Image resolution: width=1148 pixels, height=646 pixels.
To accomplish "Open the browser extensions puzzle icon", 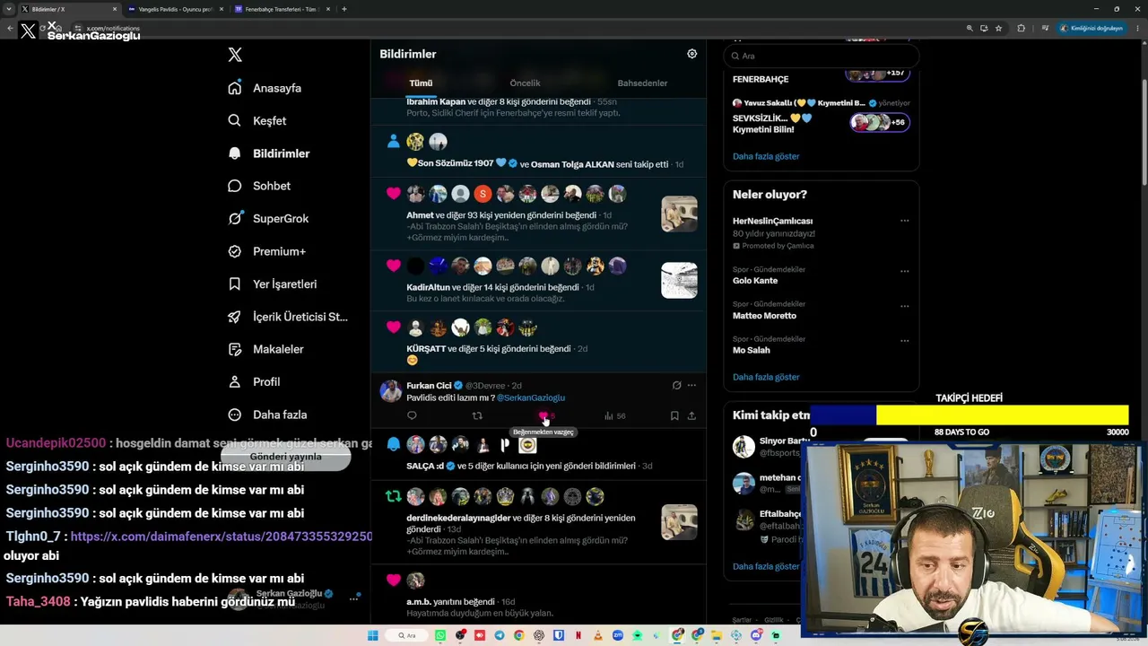I will (x=1021, y=28).
